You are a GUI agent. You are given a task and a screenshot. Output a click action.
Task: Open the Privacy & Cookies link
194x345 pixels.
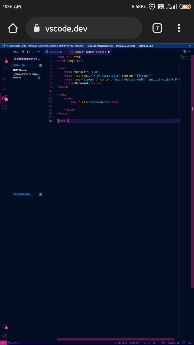[126, 46]
